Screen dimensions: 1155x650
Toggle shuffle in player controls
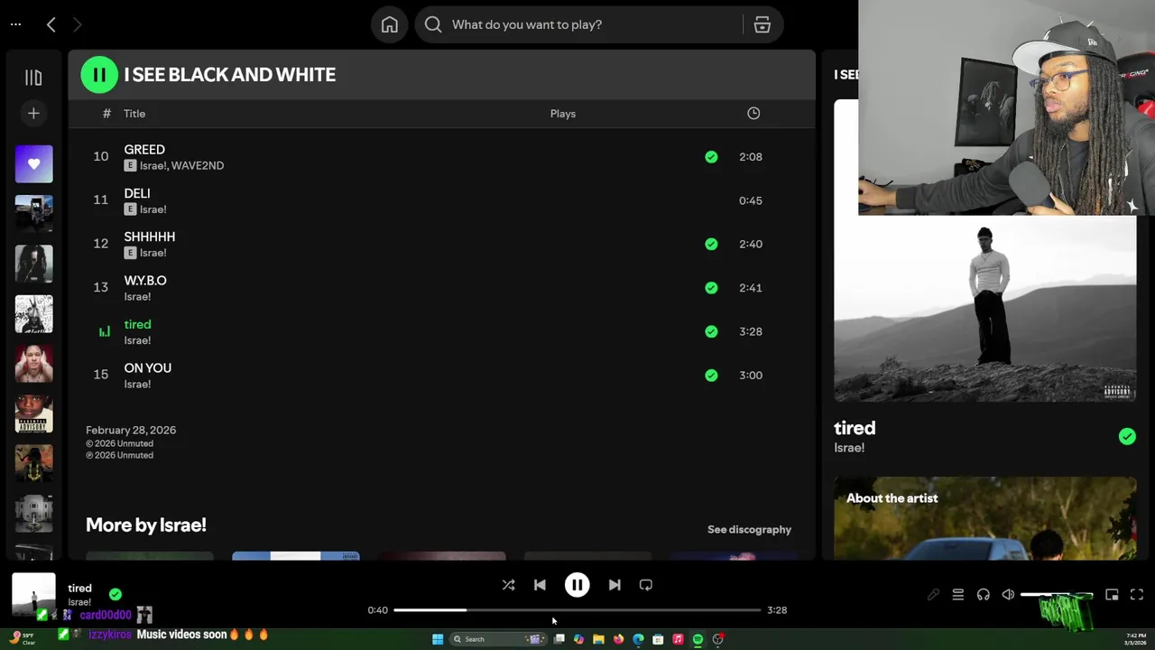click(x=509, y=585)
